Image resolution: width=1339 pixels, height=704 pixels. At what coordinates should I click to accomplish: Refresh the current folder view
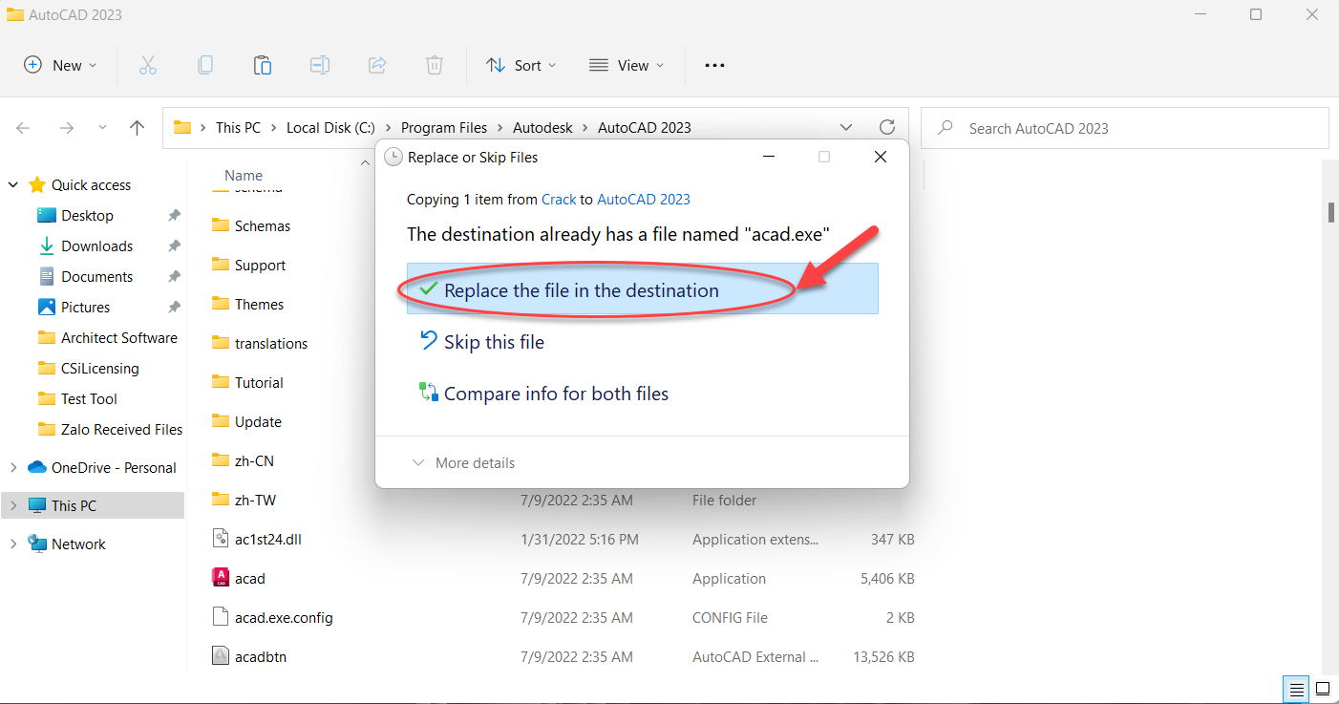886,128
